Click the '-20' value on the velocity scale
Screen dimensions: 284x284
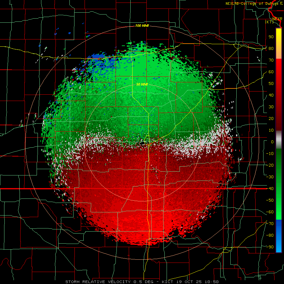[270, 165]
